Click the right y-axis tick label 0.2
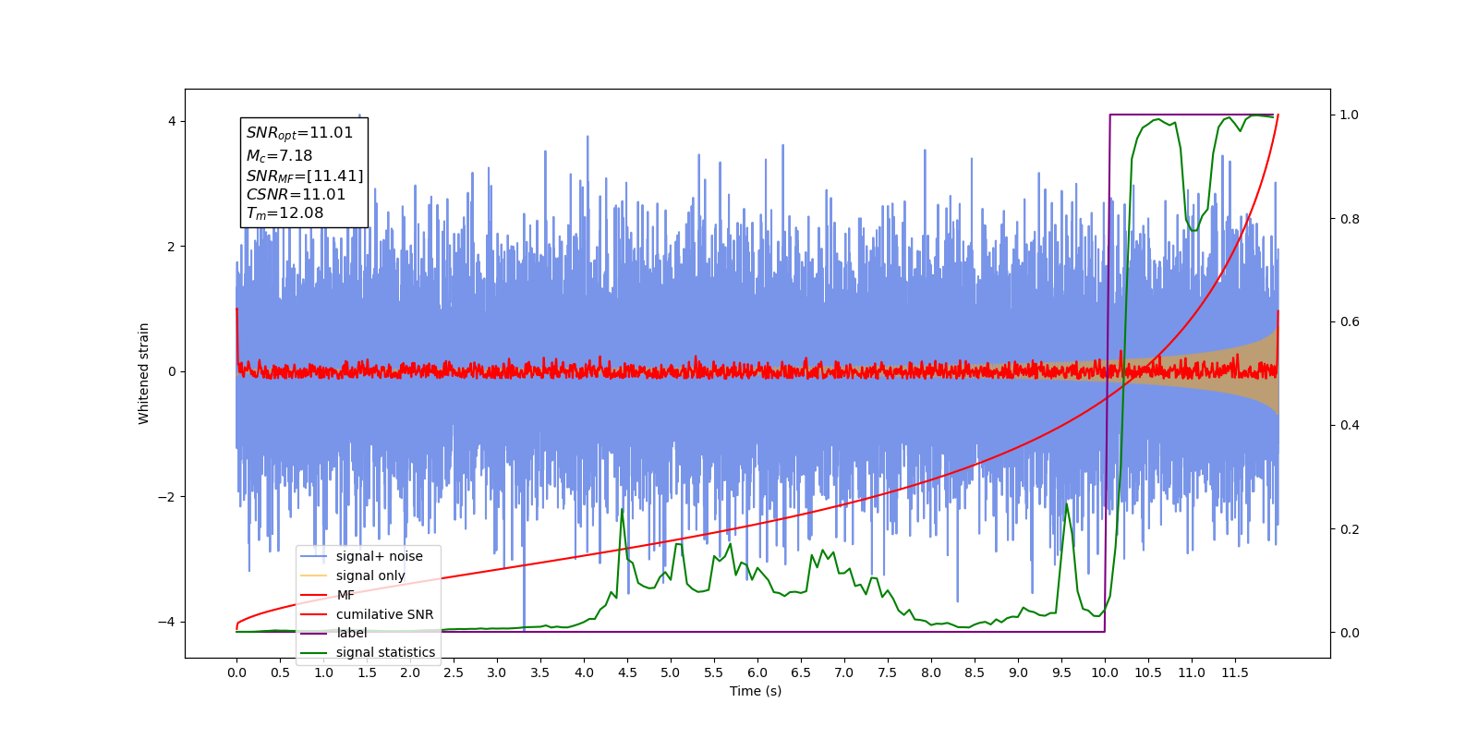This screenshot has width=1478, height=739. click(x=1350, y=529)
